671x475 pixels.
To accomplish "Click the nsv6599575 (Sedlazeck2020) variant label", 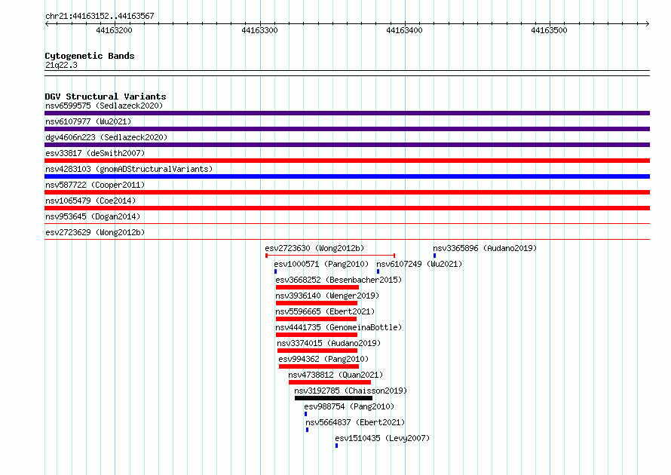I will pos(104,106).
